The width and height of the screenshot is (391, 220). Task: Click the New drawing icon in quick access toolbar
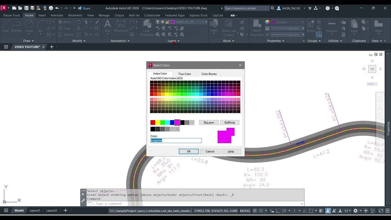pyautogui.click(x=14, y=8)
